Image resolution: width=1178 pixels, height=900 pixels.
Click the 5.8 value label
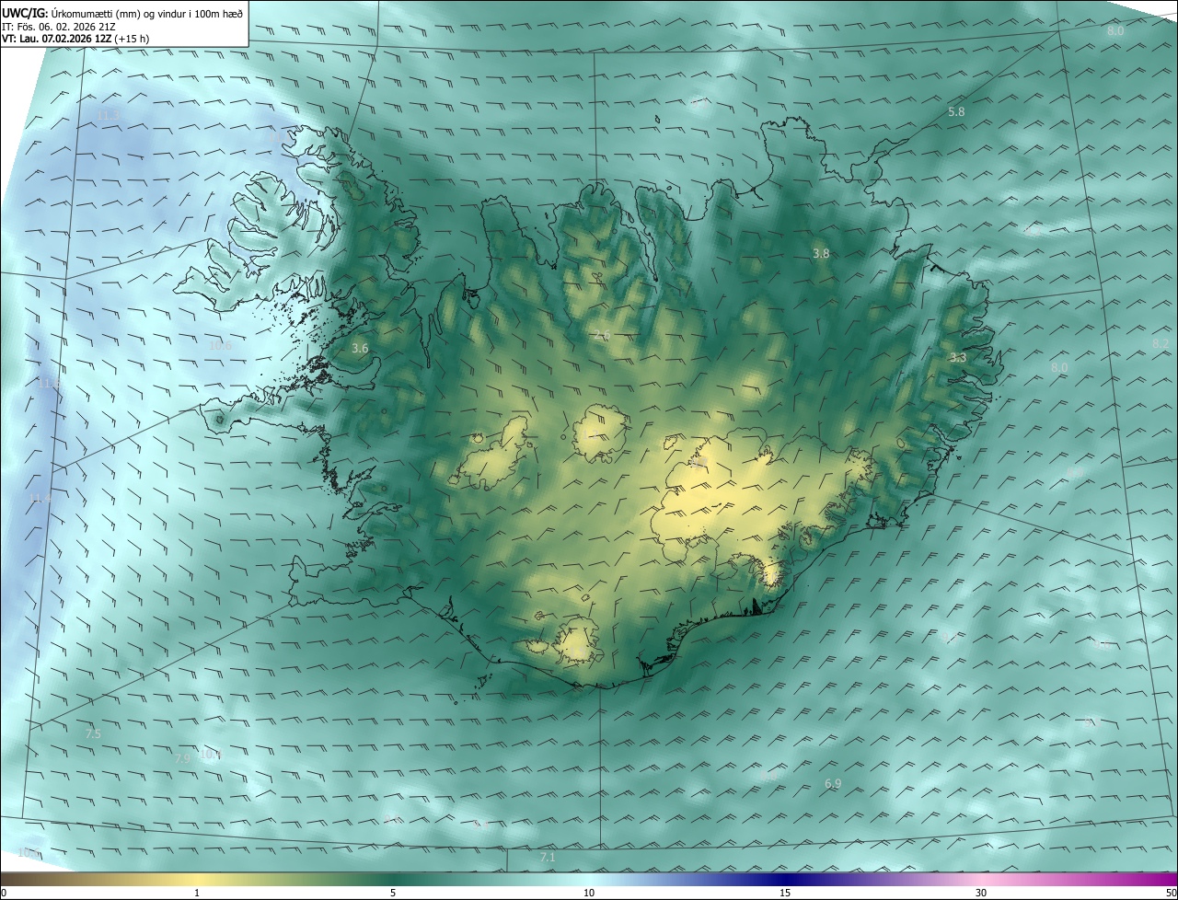pos(956,111)
